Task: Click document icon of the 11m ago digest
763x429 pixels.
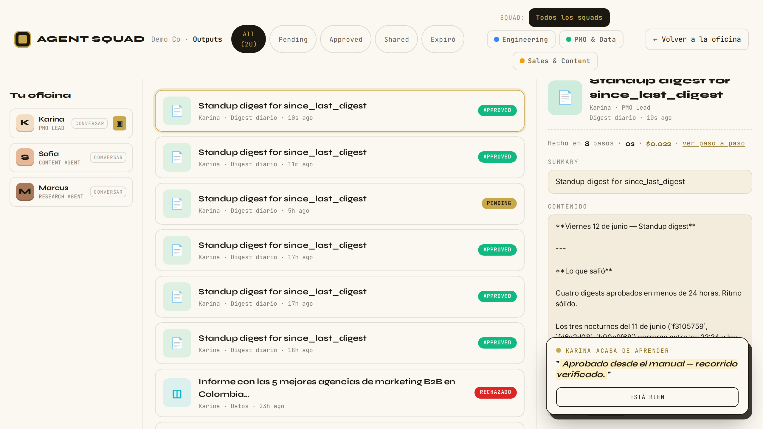Action: pos(177,157)
